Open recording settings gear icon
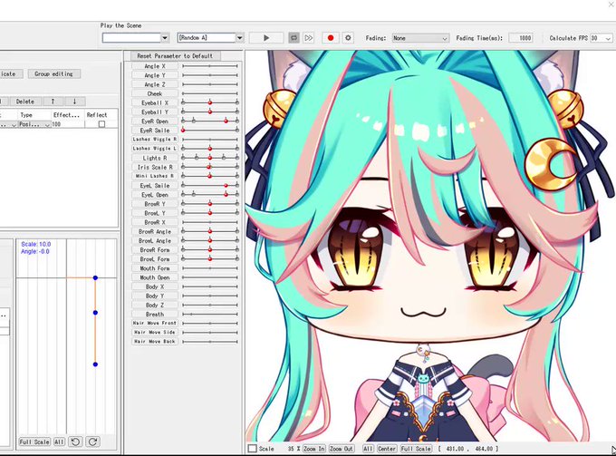The height and width of the screenshot is (456, 616). pos(348,38)
